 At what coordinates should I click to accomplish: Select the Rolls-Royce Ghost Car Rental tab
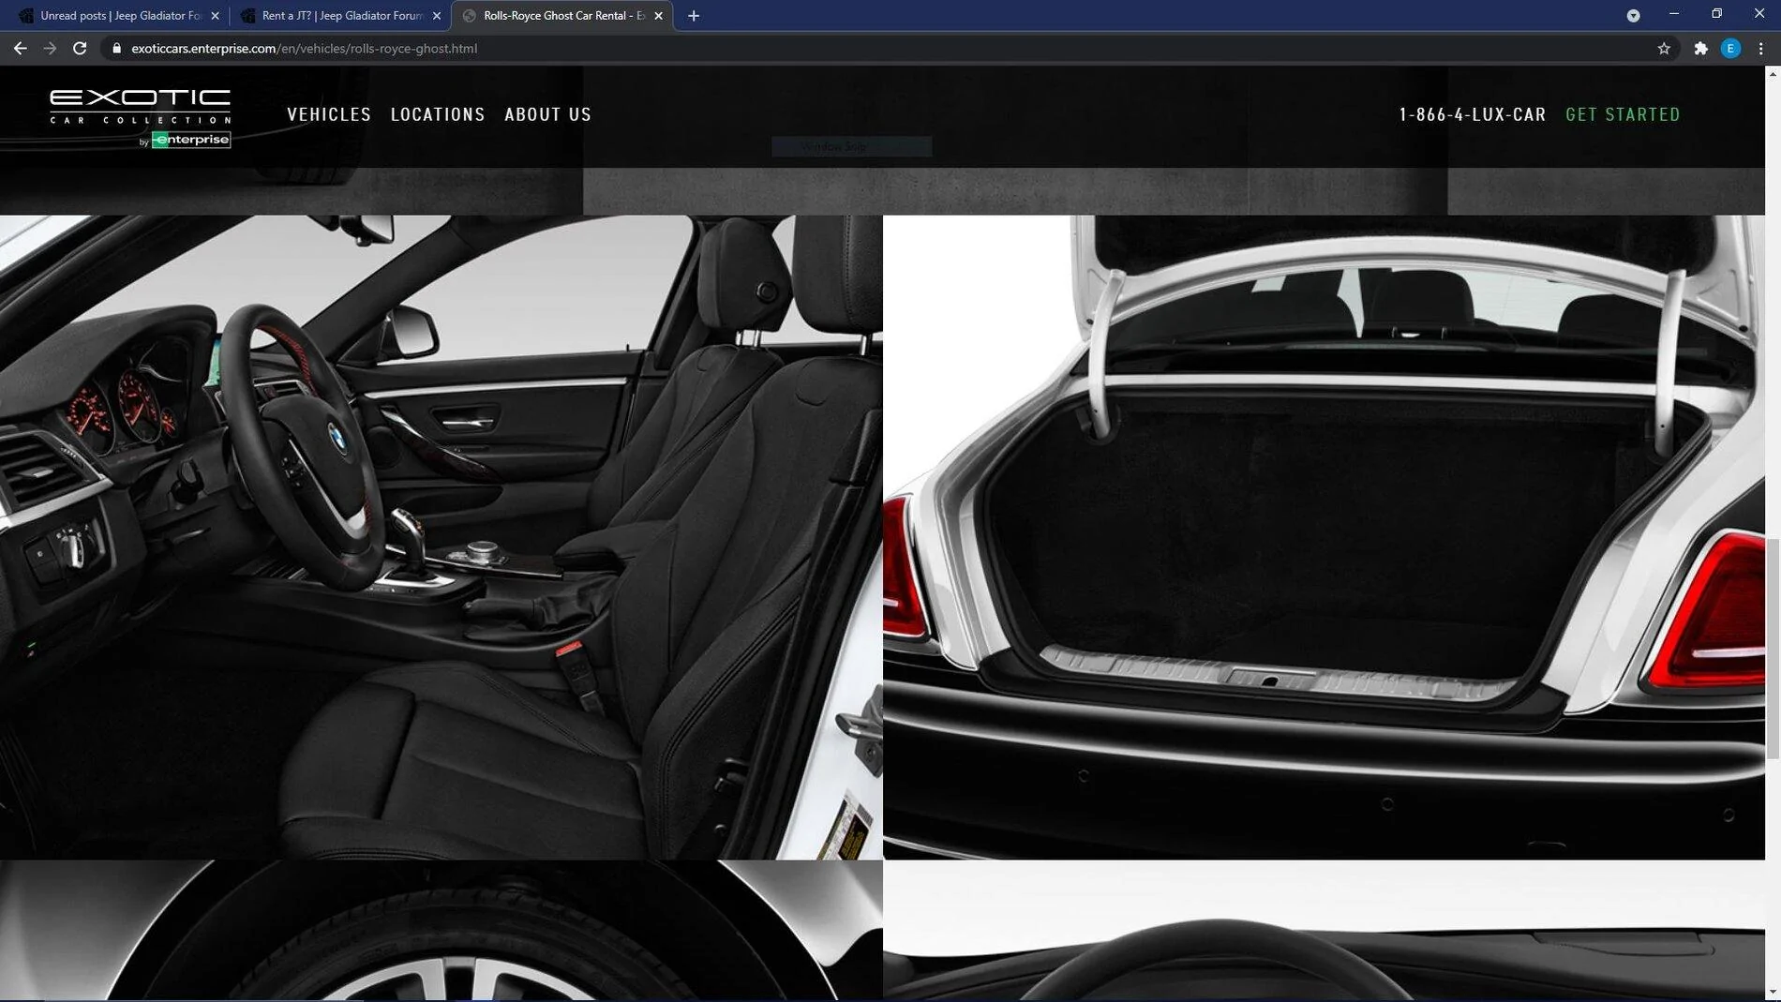click(x=562, y=15)
